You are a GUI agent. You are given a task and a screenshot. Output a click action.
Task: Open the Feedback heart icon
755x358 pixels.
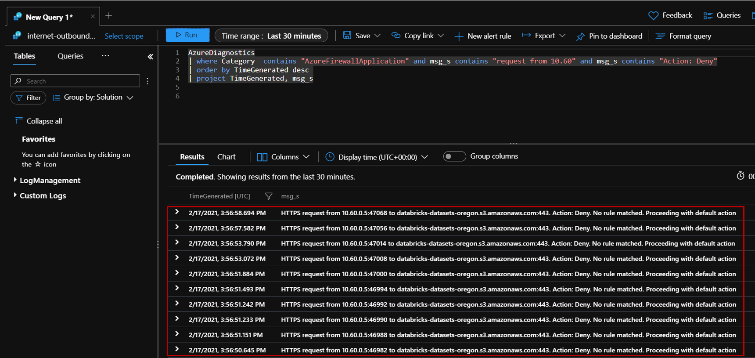pyautogui.click(x=653, y=15)
